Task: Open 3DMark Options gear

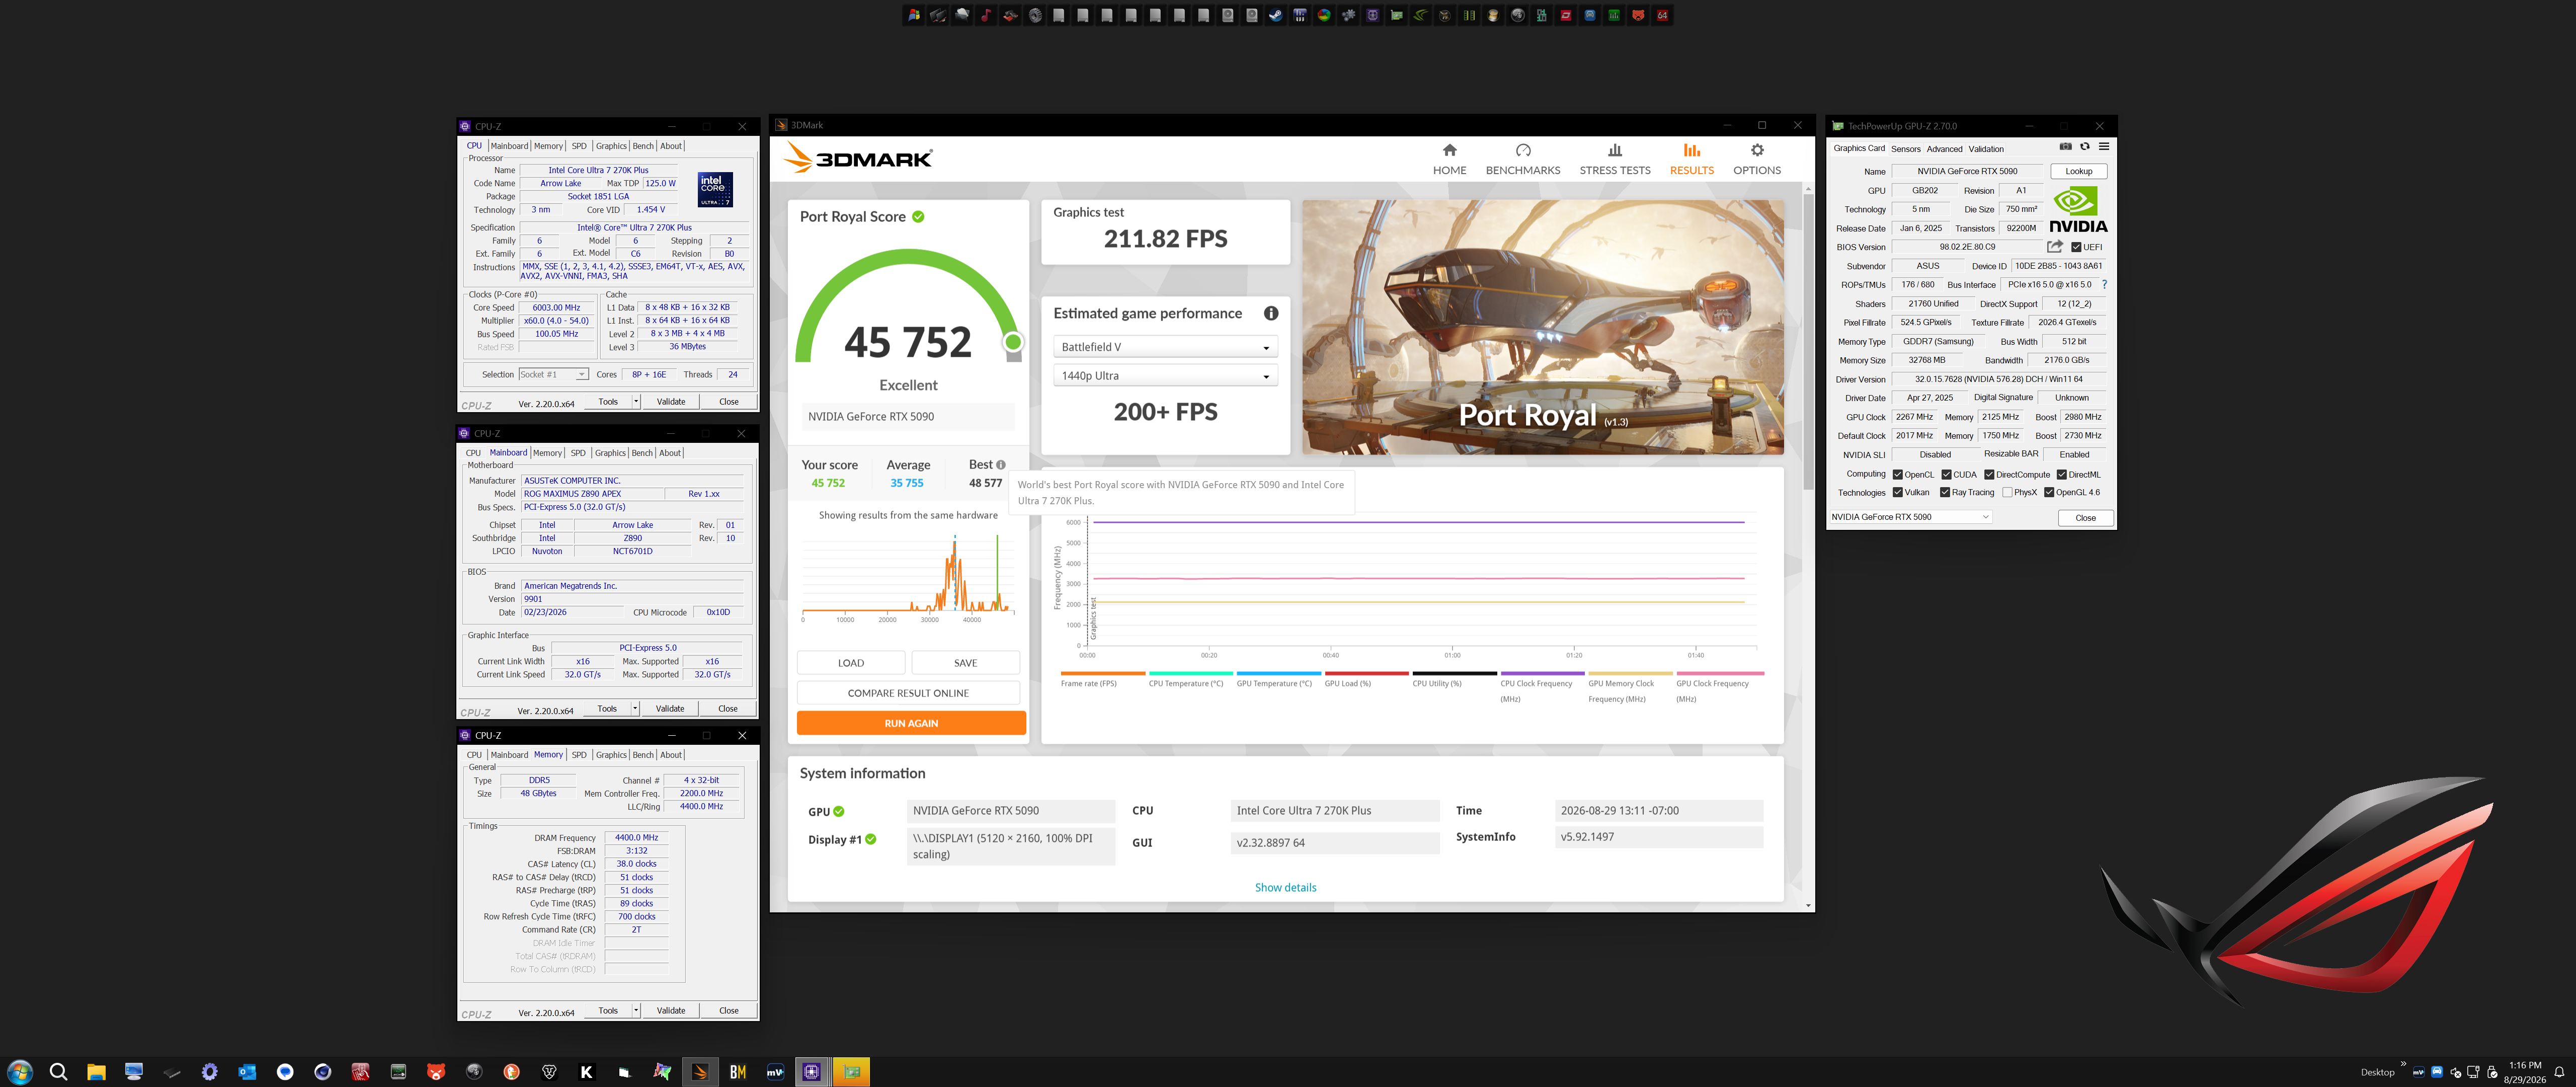Action: [x=1756, y=159]
